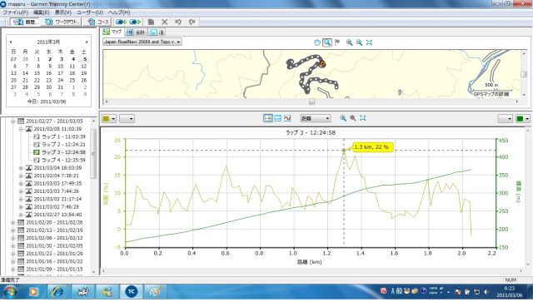This screenshot has width=533, height=302.
Task: Click the コース button
Action: tap(98, 22)
